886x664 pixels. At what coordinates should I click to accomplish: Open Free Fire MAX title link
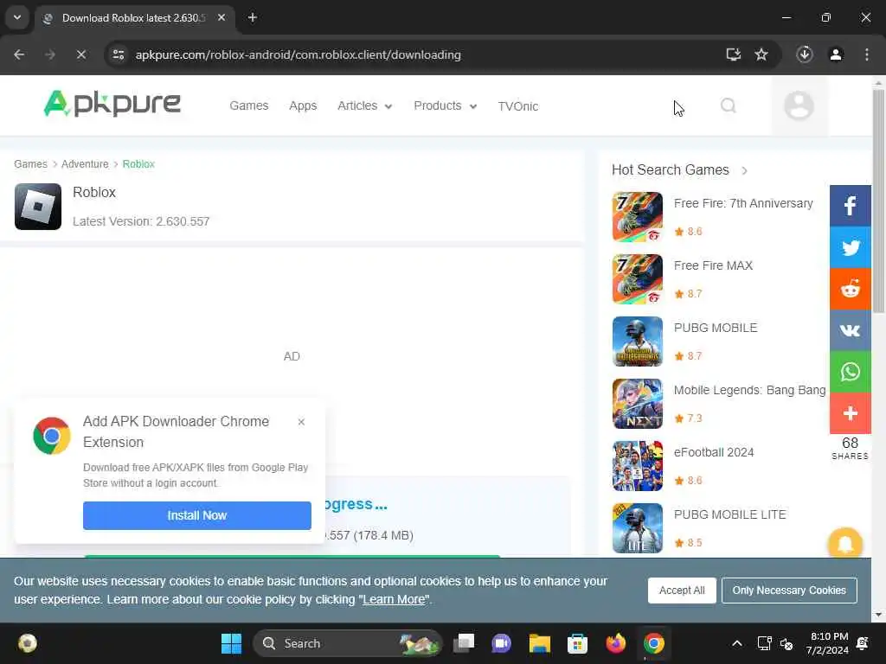tap(713, 265)
